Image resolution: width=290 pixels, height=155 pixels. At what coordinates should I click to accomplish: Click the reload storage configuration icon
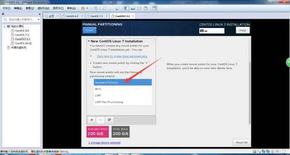point(109,120)
